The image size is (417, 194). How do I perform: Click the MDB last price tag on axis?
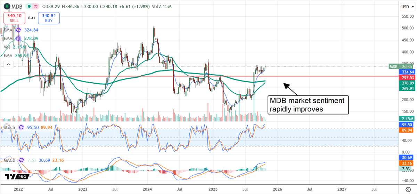(x=393, y=66)
